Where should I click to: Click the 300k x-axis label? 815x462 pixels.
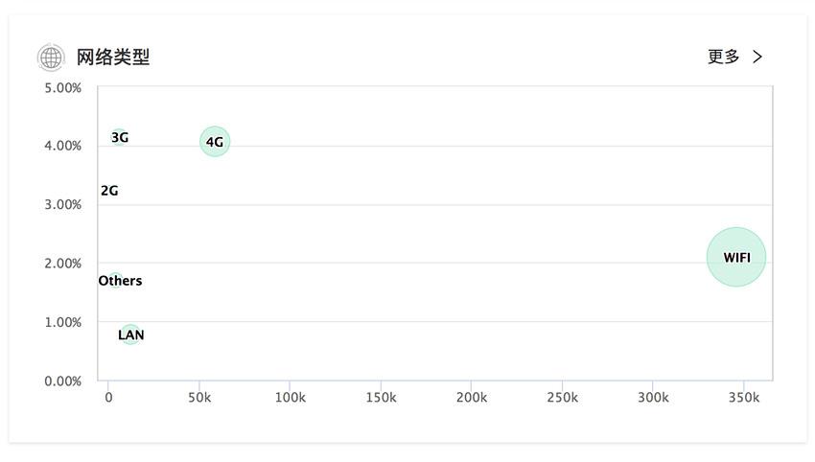click(x=653, y=398)
